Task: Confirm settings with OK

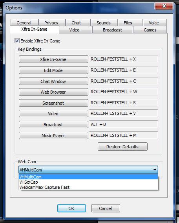Action: pos(71,208)
